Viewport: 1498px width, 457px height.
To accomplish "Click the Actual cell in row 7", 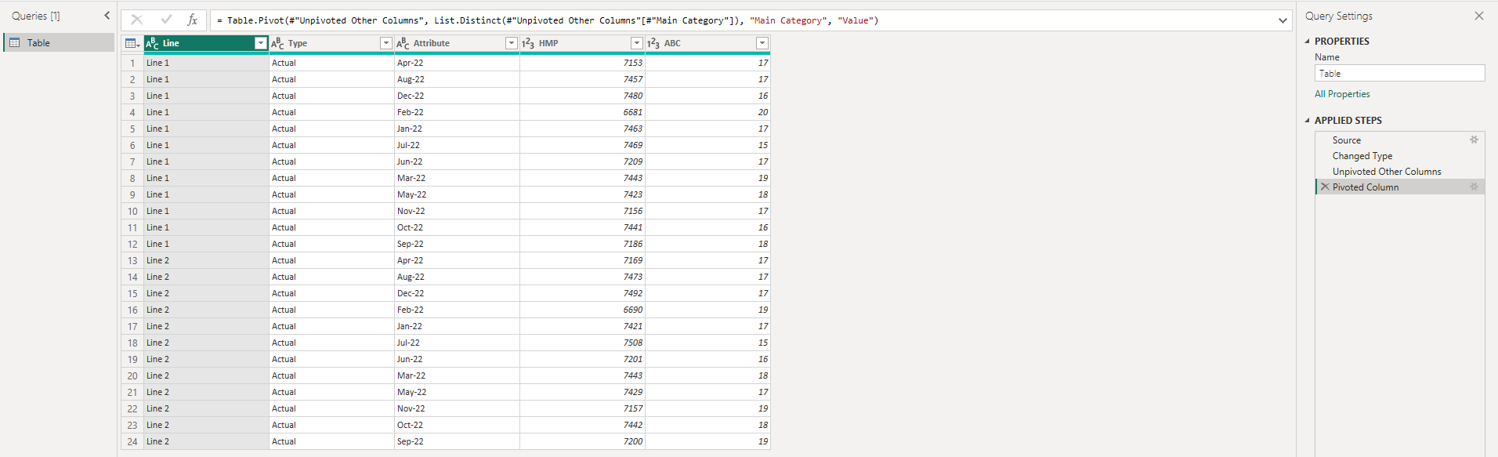I will 332,161.
